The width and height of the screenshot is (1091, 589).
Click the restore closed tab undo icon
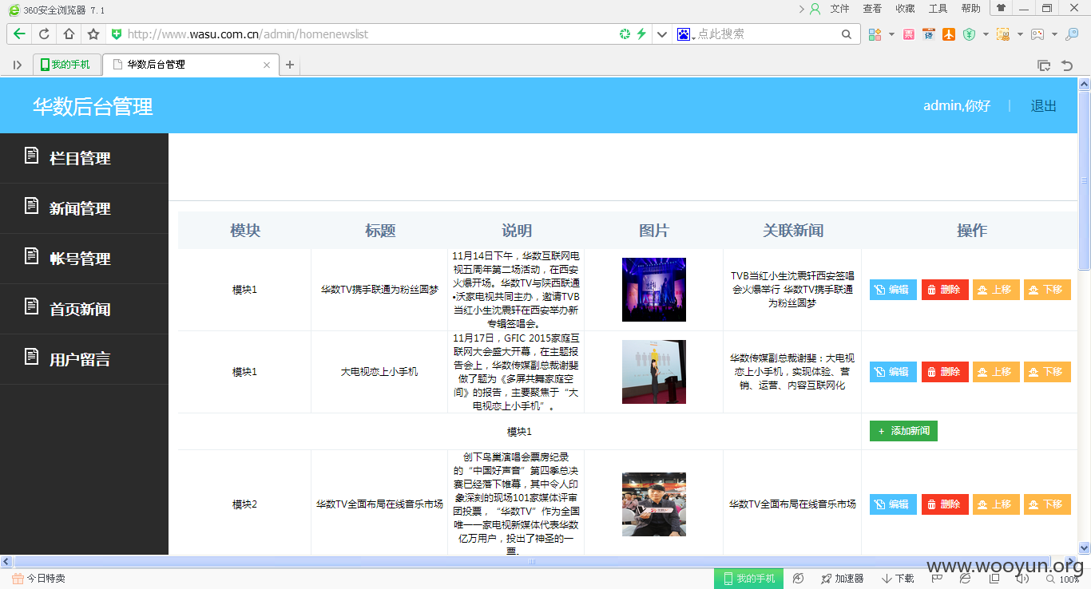pos(1067,65)
